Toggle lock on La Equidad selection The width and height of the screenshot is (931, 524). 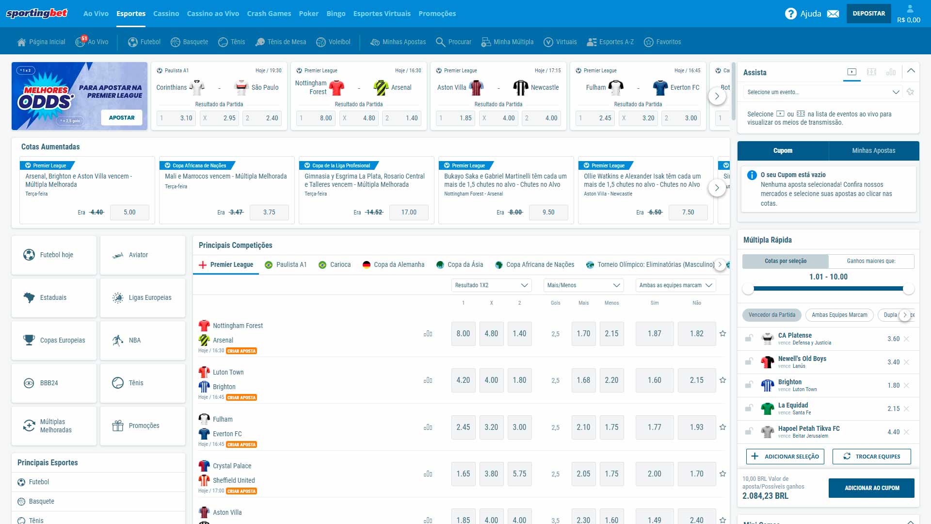pyautogui.click(x=749, y=409)
